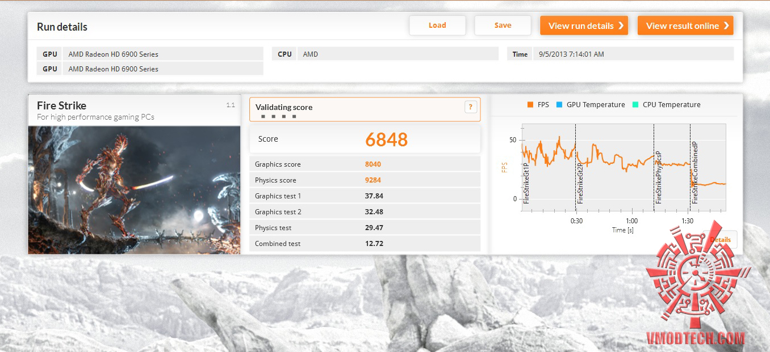Click the FireStrikeGt2P marker on chart
770x352 pixels.
[580, 183]
